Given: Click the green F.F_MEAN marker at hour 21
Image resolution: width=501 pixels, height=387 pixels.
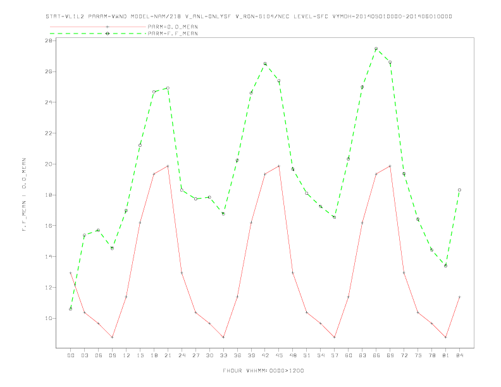Looking at the screenshot, I should (x=168, y=88).
